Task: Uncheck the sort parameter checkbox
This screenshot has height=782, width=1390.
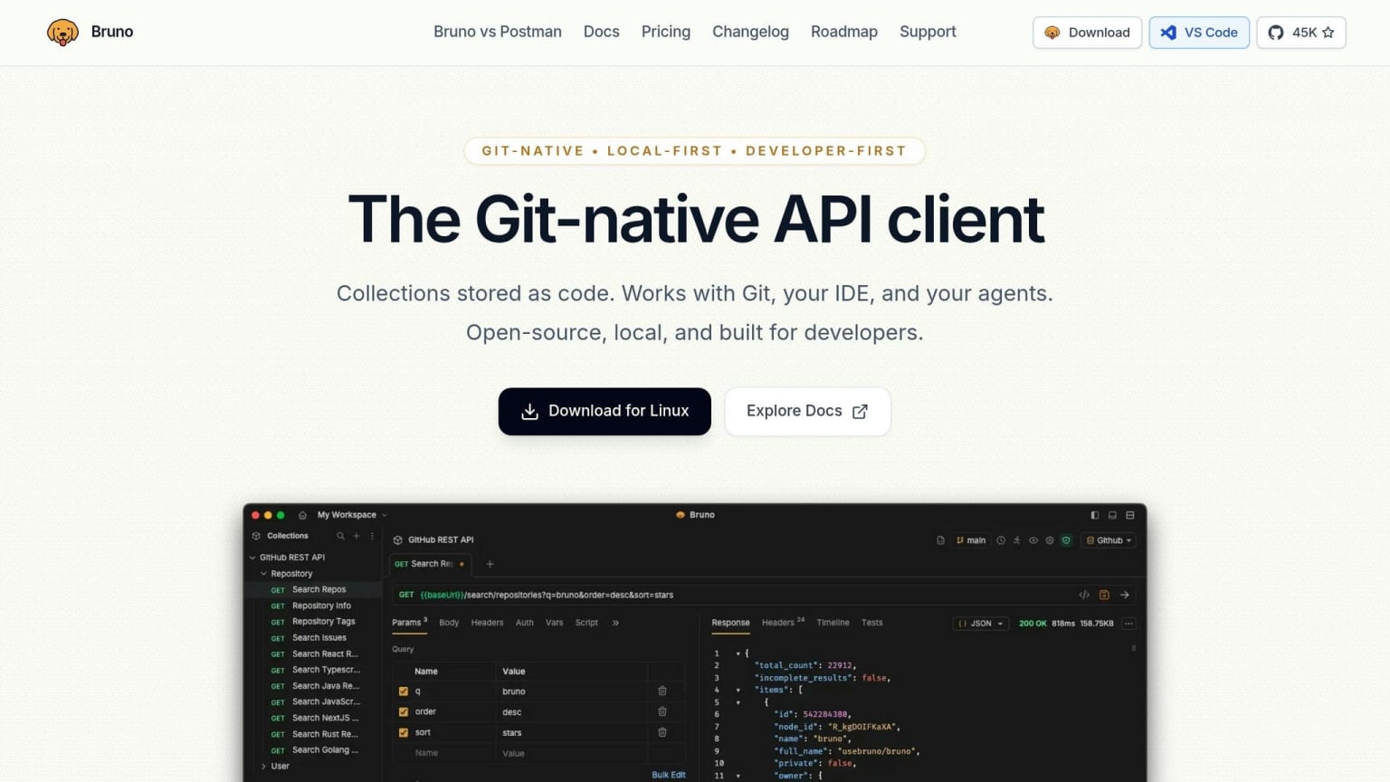Action: (x=404, y=733)
